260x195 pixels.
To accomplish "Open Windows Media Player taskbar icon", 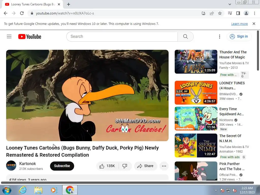I will [54, 190].
